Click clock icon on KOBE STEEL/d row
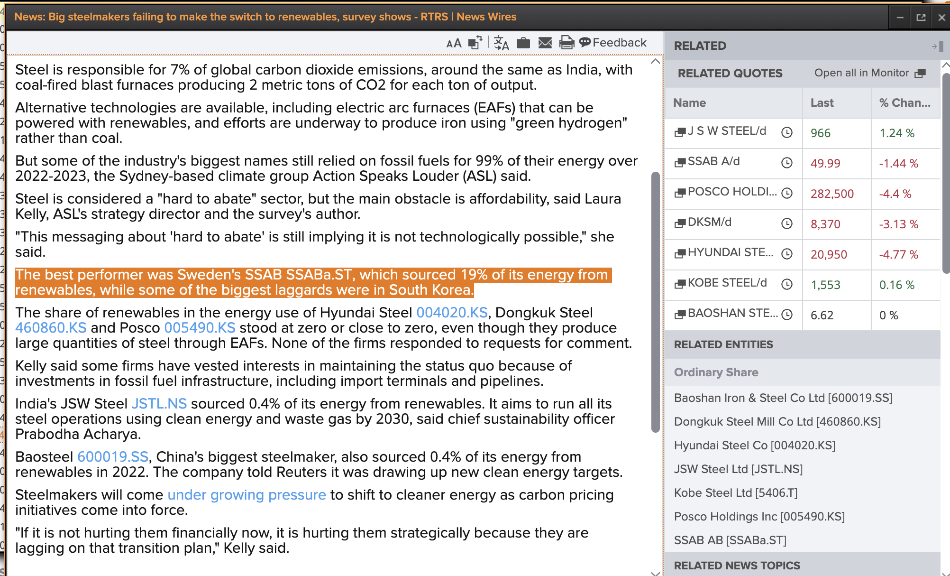Viewport: 950px width, 576px height. 787,284
